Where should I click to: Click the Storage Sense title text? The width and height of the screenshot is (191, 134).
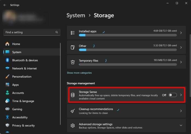[x=88, y=92]
